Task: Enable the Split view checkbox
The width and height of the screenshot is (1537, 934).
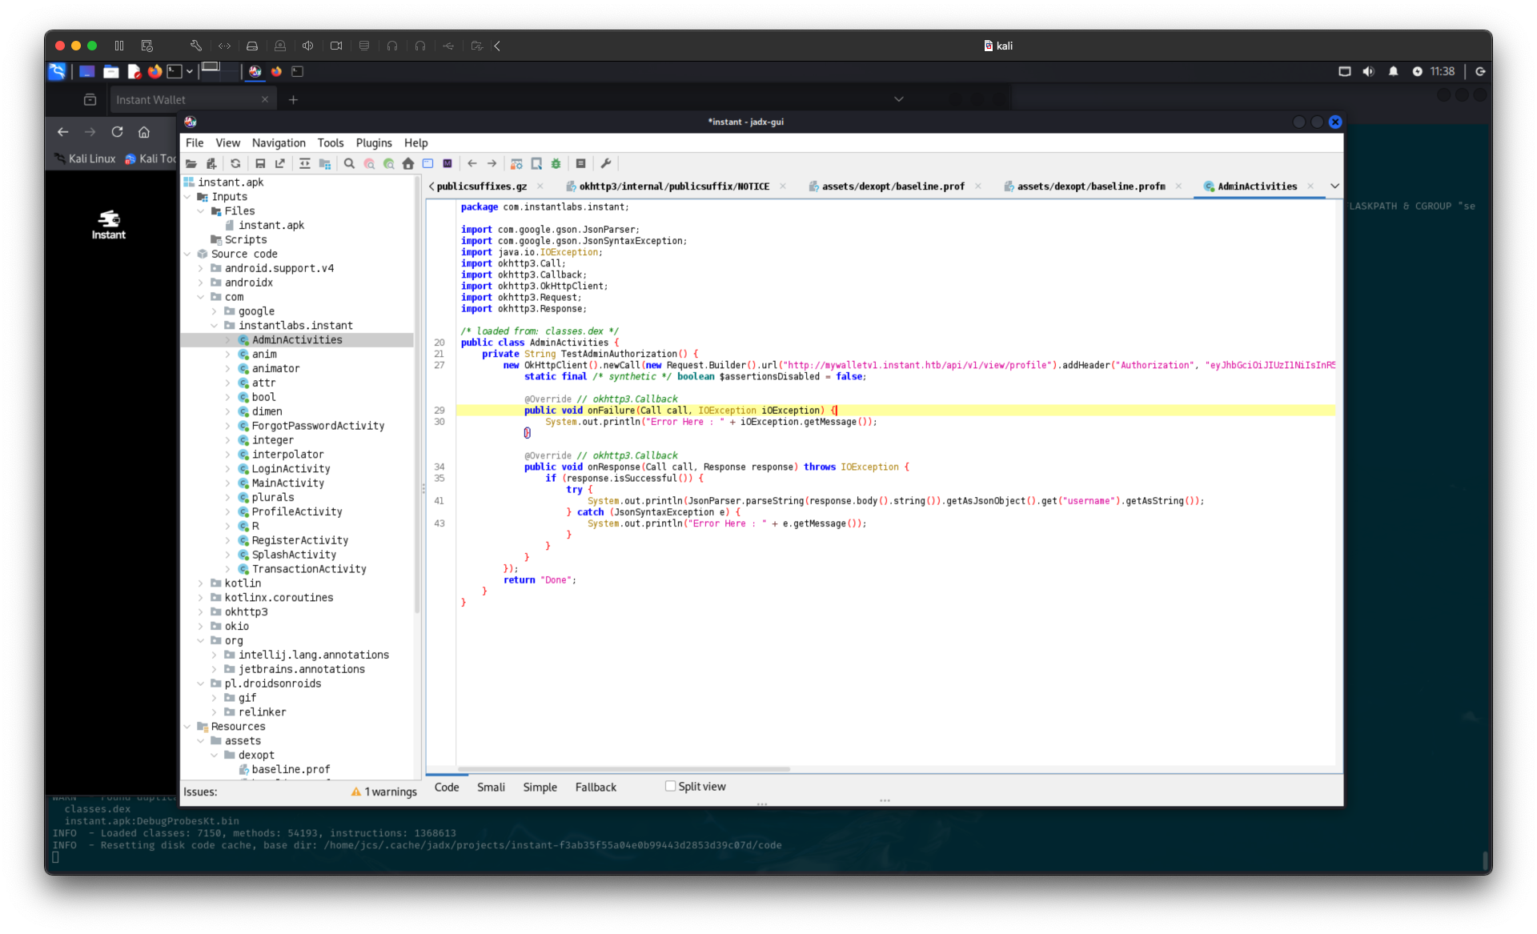Action: coord(671,786)
